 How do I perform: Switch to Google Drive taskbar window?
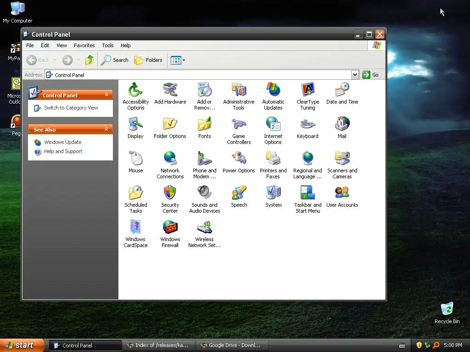coord(231,346)
